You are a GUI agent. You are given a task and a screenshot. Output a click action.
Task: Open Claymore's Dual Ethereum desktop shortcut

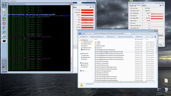(x=159, y=91)
